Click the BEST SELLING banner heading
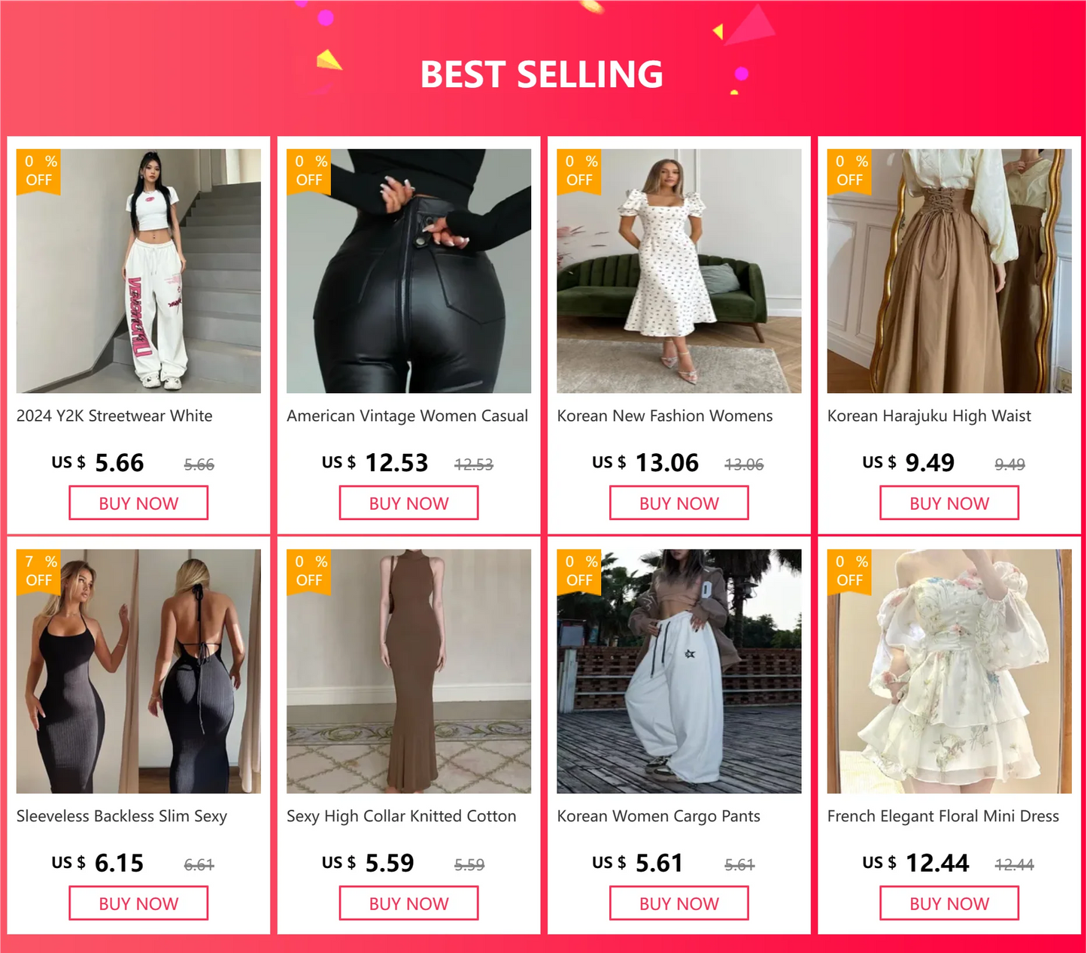The height and width of the screenshot is (953, 1087). [542, 74]
